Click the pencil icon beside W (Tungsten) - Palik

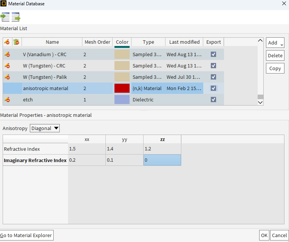7,77
